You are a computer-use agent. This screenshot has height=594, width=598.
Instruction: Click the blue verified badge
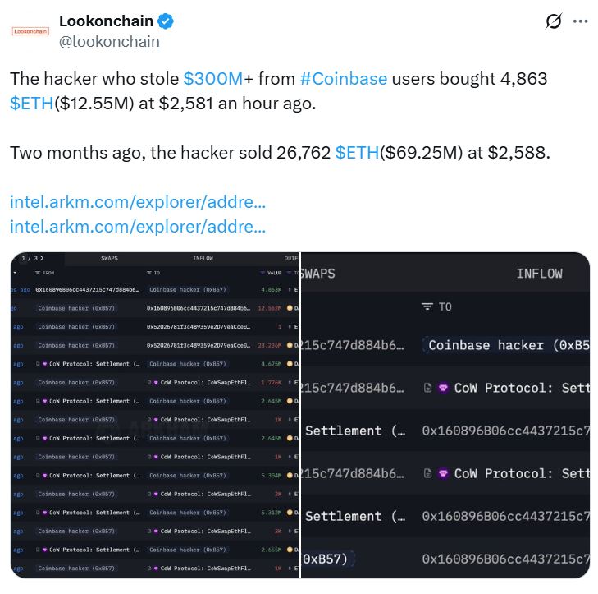coord(165,21)
